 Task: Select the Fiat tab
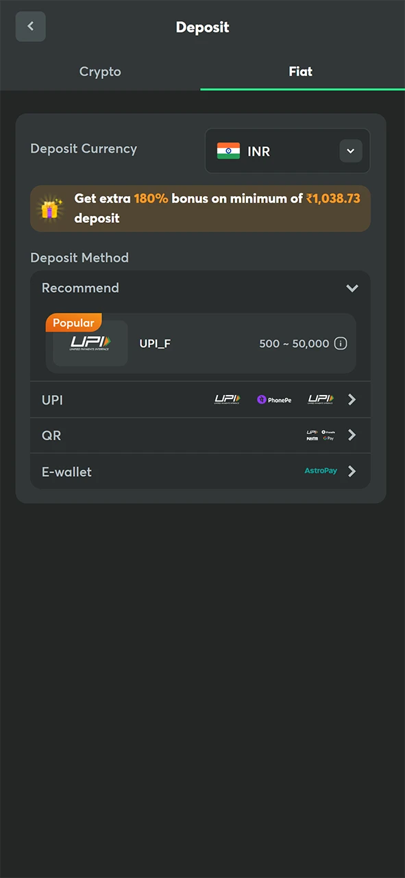[x=300, y=71]
